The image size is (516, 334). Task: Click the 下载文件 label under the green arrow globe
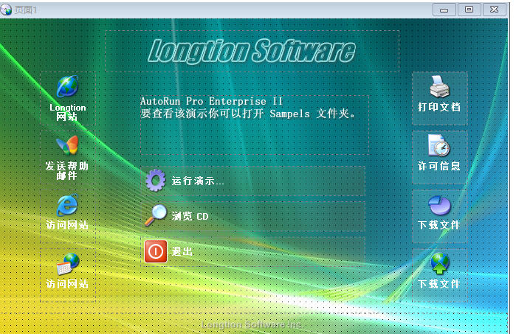(x=439, y=284)
